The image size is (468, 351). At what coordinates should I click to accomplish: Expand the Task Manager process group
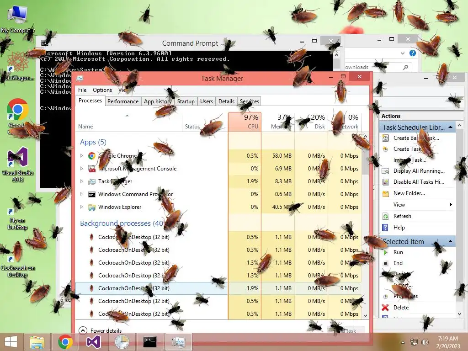(81, 181)
